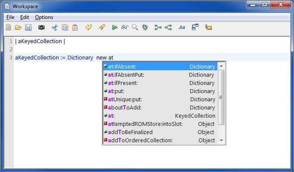
Task: Close the Workspace window
Action: 281,5
